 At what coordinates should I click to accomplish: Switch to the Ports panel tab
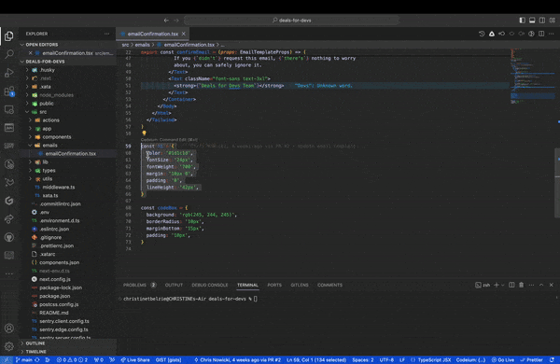(x=274, y=285)
